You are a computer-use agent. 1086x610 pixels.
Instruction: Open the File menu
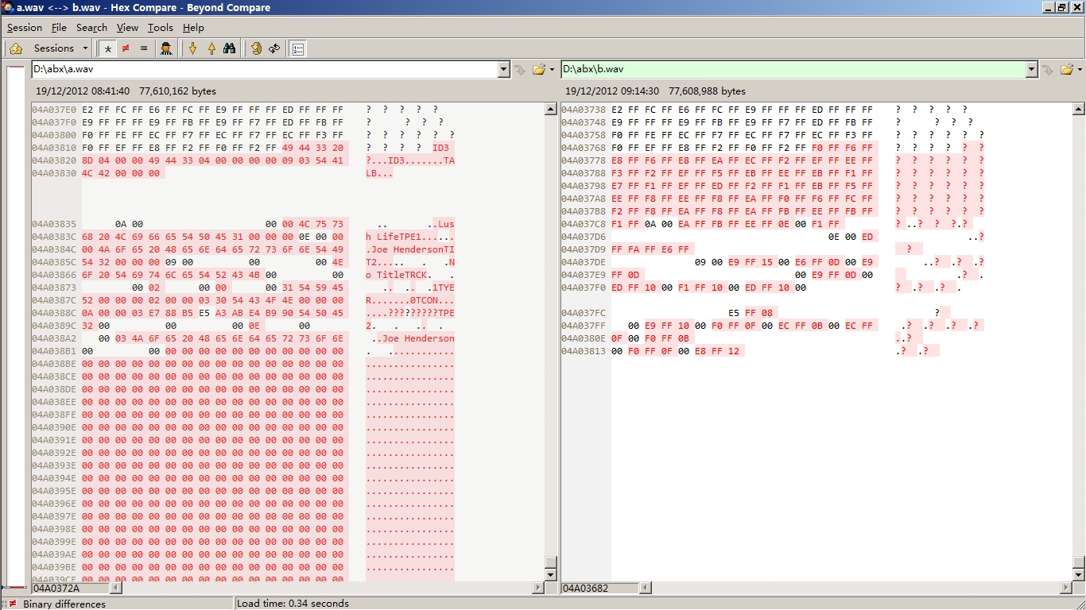click(60, 27)
